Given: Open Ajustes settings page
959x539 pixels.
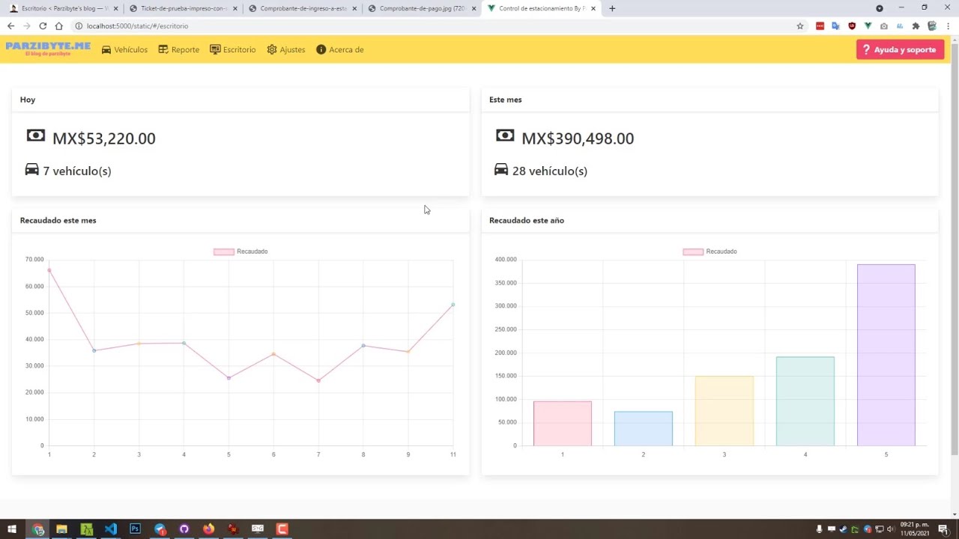Looking at the screenshot, I should (285, 49).
